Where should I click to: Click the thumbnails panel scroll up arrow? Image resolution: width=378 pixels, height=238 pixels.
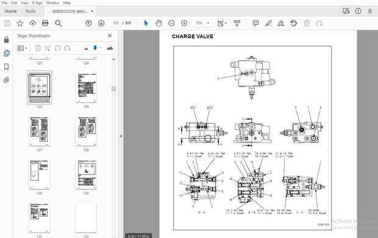(x=113, y=60)
